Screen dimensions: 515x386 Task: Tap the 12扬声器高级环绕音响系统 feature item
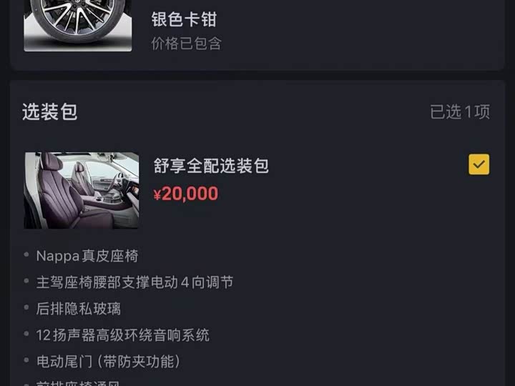[x=122, y=335]
